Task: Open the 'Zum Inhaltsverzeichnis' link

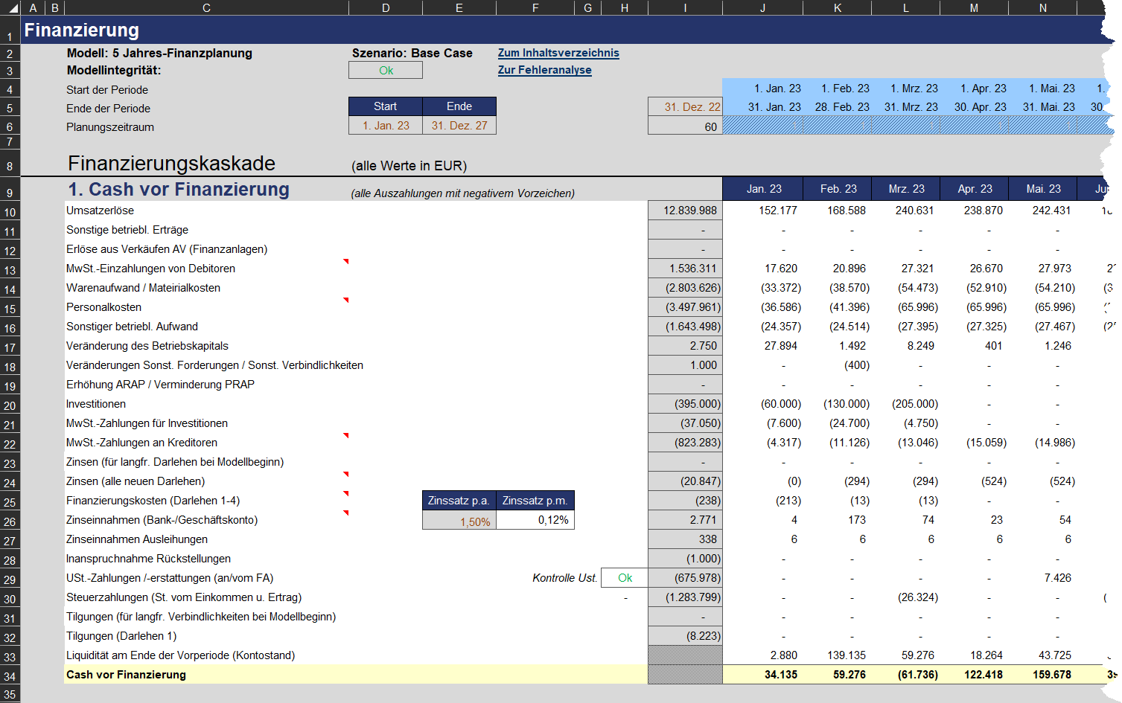Action: pos(558,53)
